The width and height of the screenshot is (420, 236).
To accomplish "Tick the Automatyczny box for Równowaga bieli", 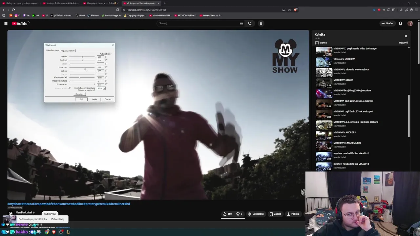I will [106, 78].
